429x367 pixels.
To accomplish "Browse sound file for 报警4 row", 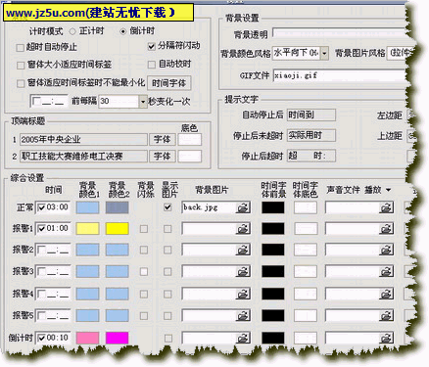I will tap(386, 294).
